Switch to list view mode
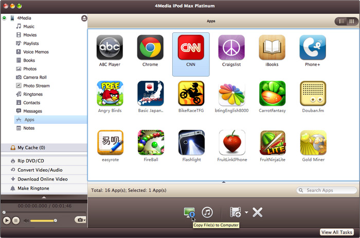Image resolution: width=360 pixels, height=238 pixels. [341, 21]
